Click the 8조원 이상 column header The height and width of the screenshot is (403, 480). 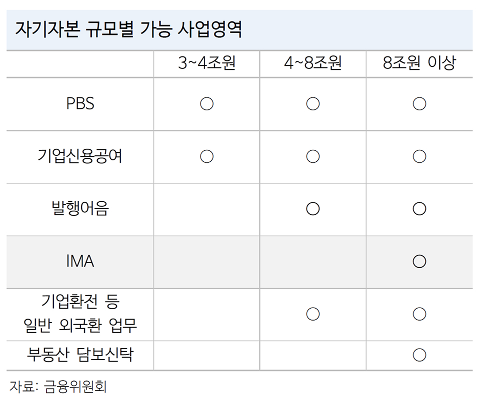pyautogui.click(x=419, y=64)
